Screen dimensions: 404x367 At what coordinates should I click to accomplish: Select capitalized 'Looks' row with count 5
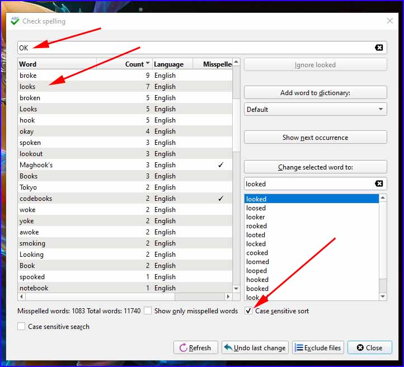(125, 109)
